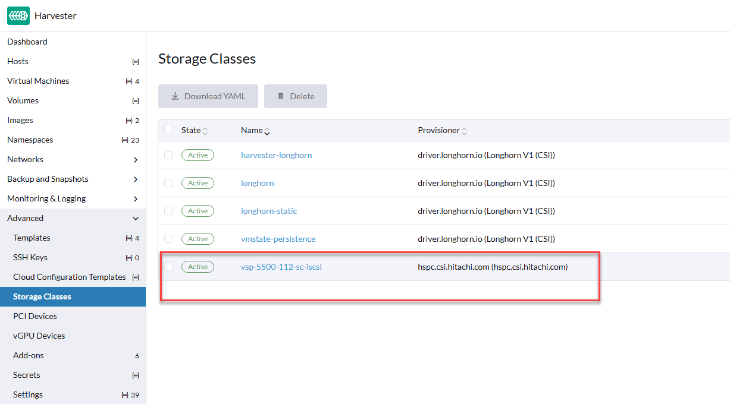The image size is (730, 404).
Task: Expand the Networks menu chevron
Action: point(136,160)
